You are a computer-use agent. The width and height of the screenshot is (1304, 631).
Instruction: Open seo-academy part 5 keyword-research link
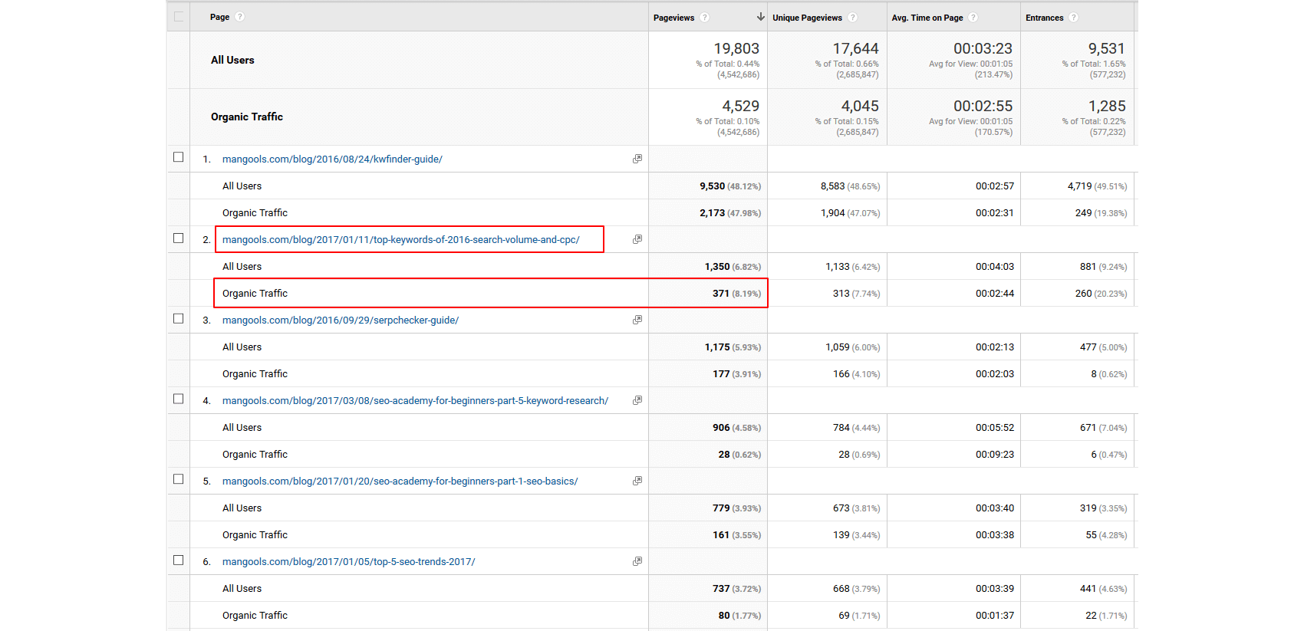(x=415, y=401)
